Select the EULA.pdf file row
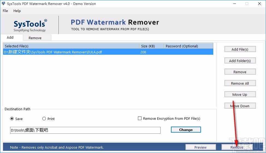This screenshot has height=153, width=266. [108, 52]
